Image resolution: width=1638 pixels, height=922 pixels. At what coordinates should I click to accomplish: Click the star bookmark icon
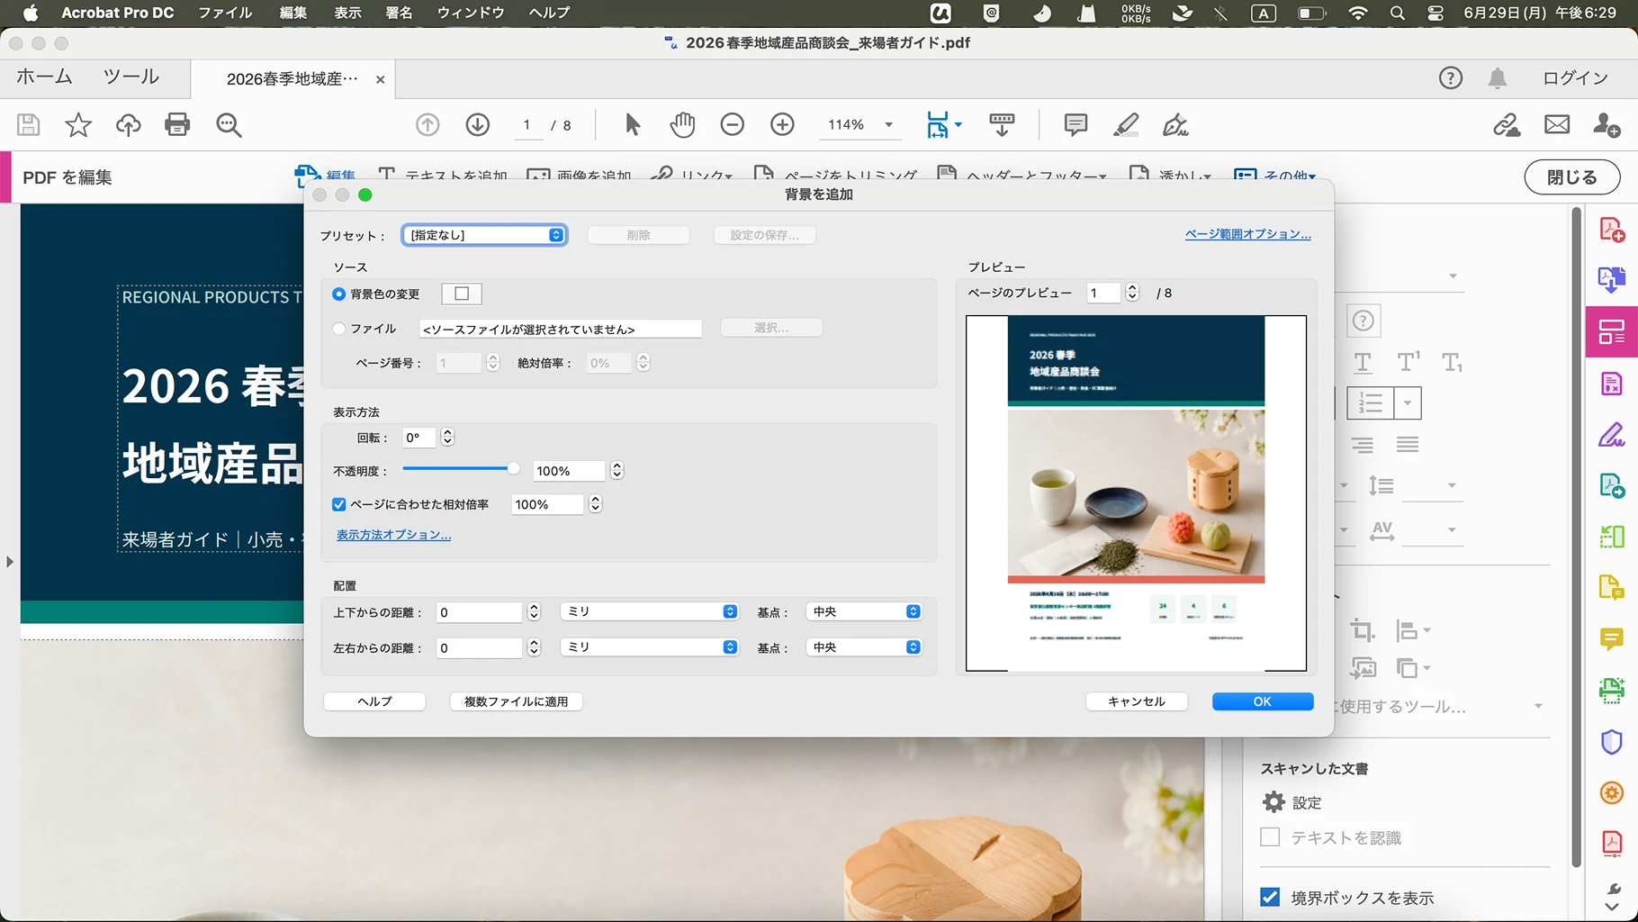(x=78, y=124)
